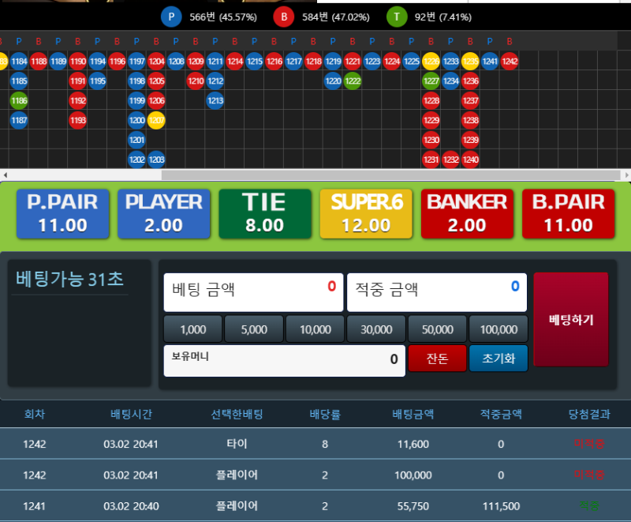Click round 1242 red banker marker

pyautogui.click(x=510, y=62)
